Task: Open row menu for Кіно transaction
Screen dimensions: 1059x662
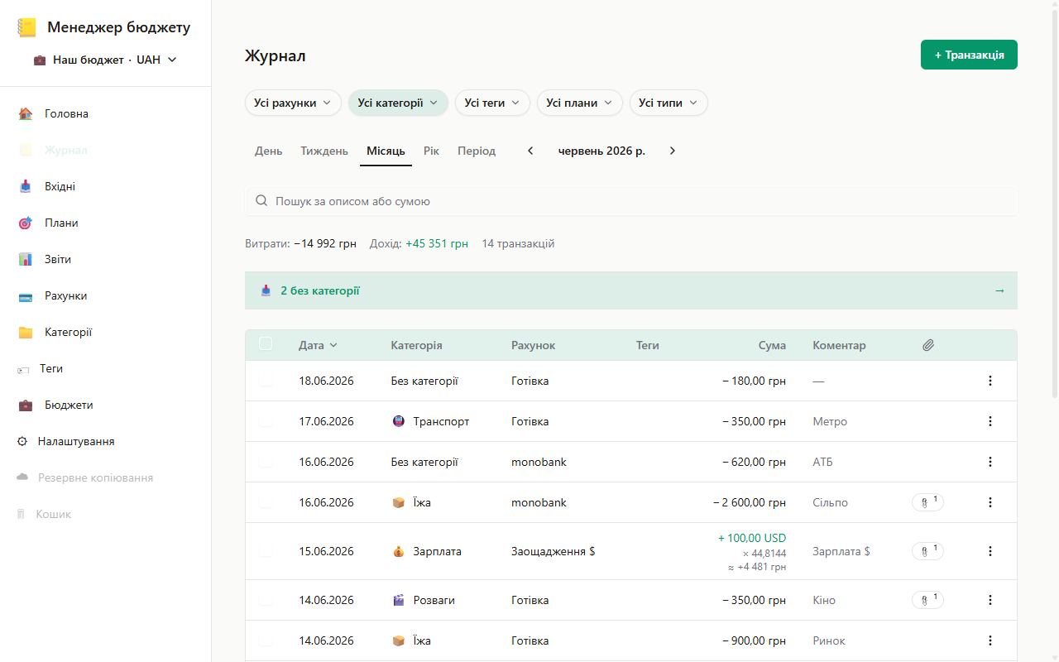Action: point(990,600)
